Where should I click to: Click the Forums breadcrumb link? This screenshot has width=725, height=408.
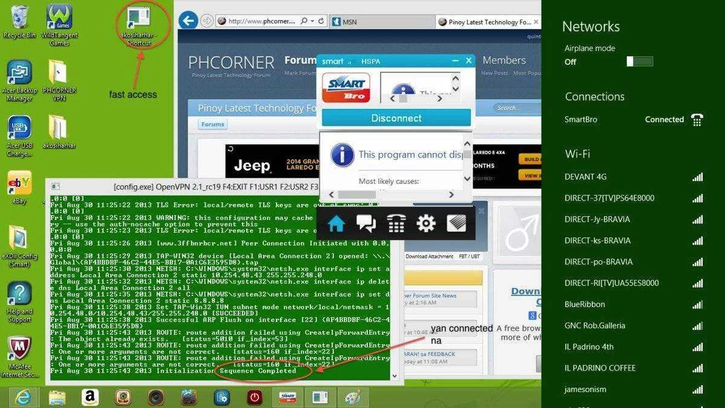tap(212, 124)
